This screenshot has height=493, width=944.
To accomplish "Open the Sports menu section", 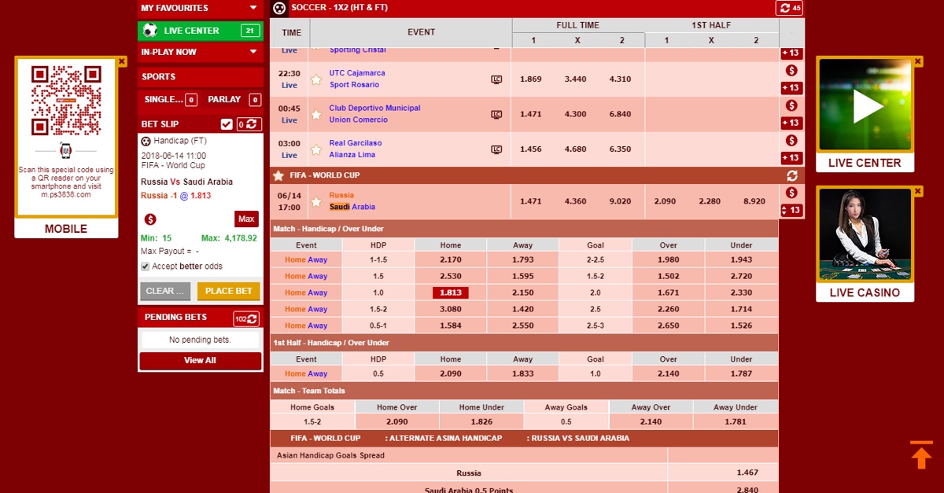I will 201,77.
